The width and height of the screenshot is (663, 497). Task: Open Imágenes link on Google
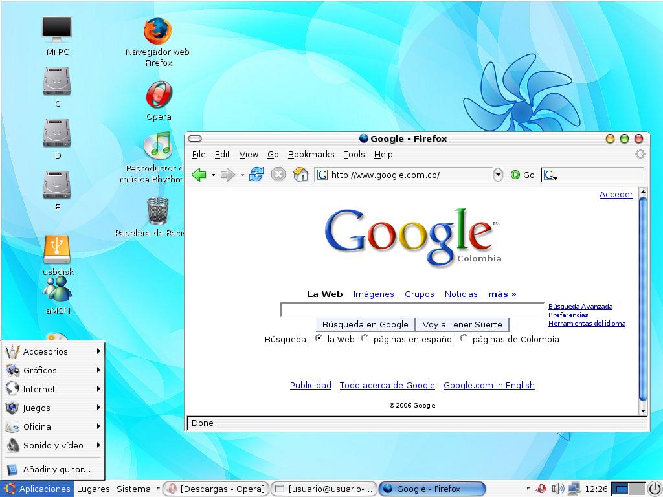coord(374,294)
